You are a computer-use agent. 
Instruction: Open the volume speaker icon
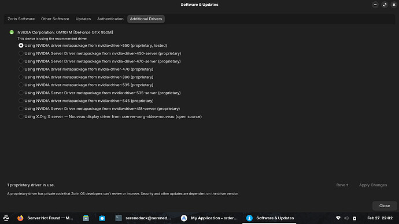(x=346, y=218)
